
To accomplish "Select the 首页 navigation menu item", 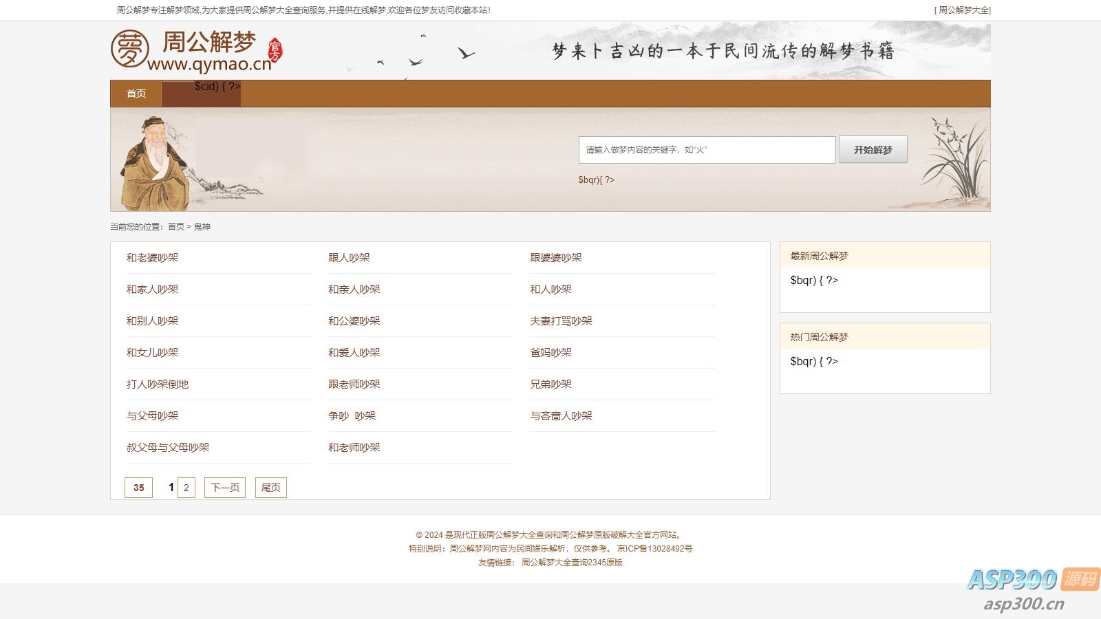I will [135, 94].
